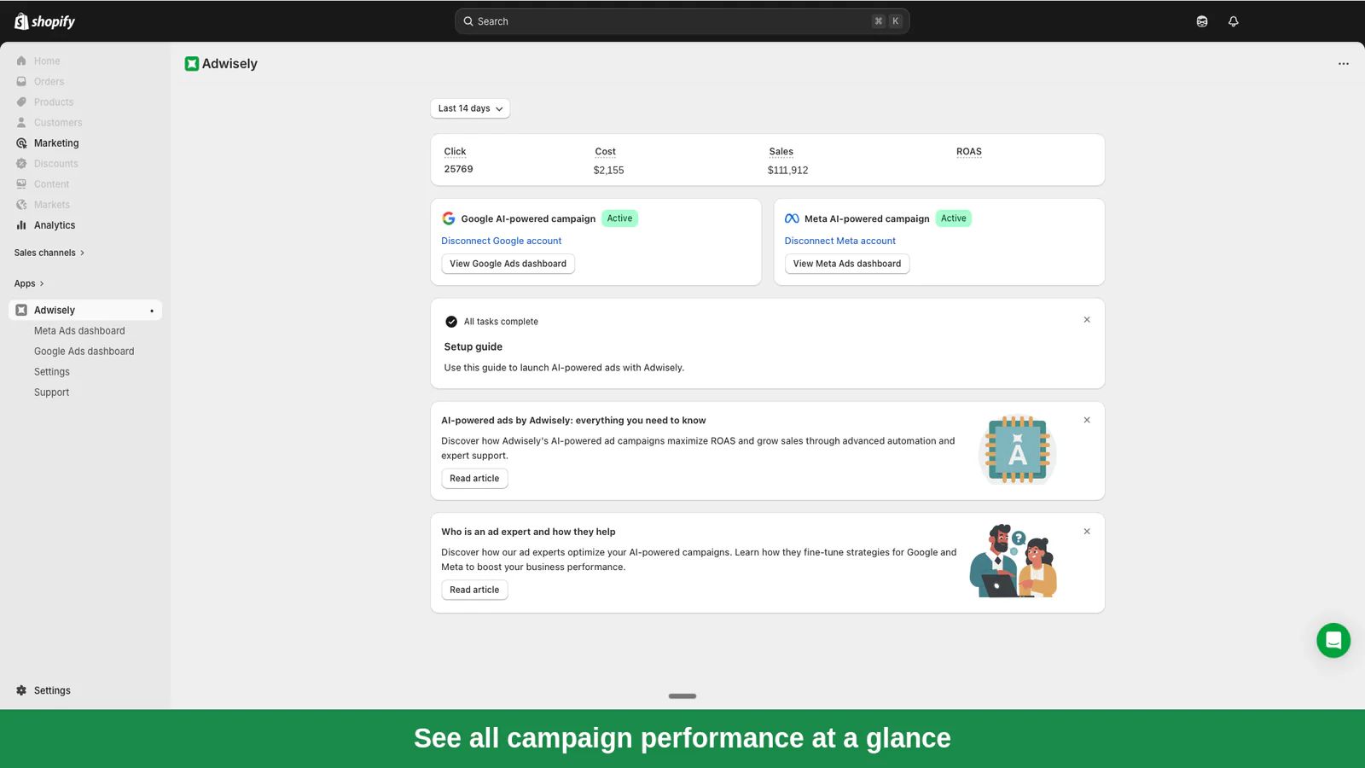Open Discounts in sidebar
The height and width of the screenshot is (768, 1365).
[x=56, y=163]
